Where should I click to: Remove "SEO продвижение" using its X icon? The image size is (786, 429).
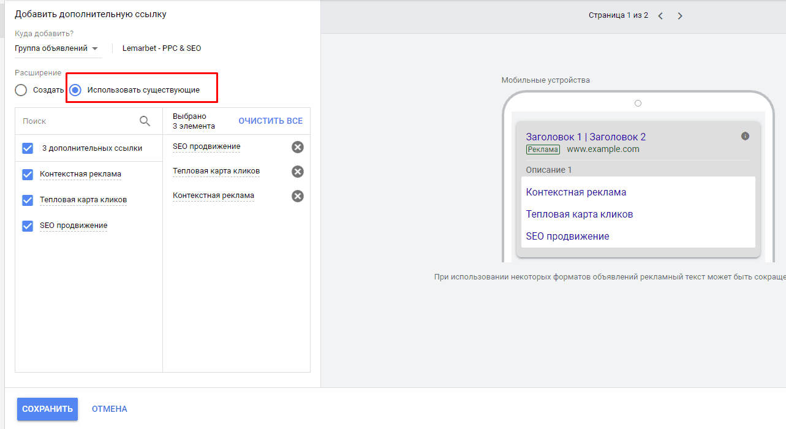click(298, 146)
